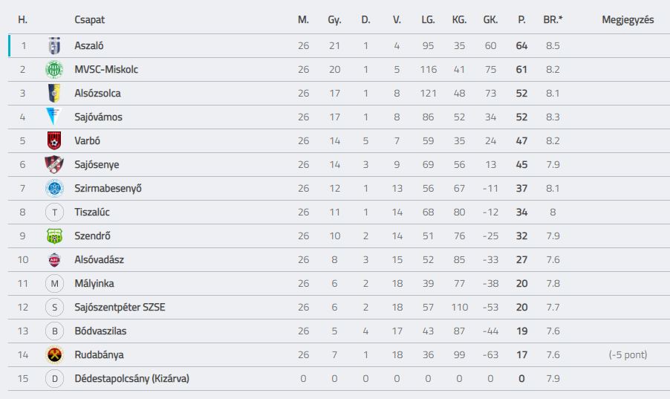Click the Rudabánya crossed hammers emblem
The width and height of the screenshot is (670, 399).
54,354
